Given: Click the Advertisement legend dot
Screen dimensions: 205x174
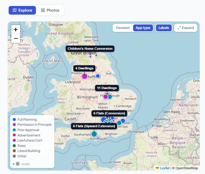Looking at the screenshot, I should point(14,135).
